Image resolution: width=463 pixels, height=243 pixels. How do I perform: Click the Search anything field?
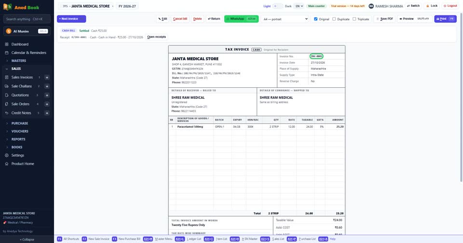[27, 19]
